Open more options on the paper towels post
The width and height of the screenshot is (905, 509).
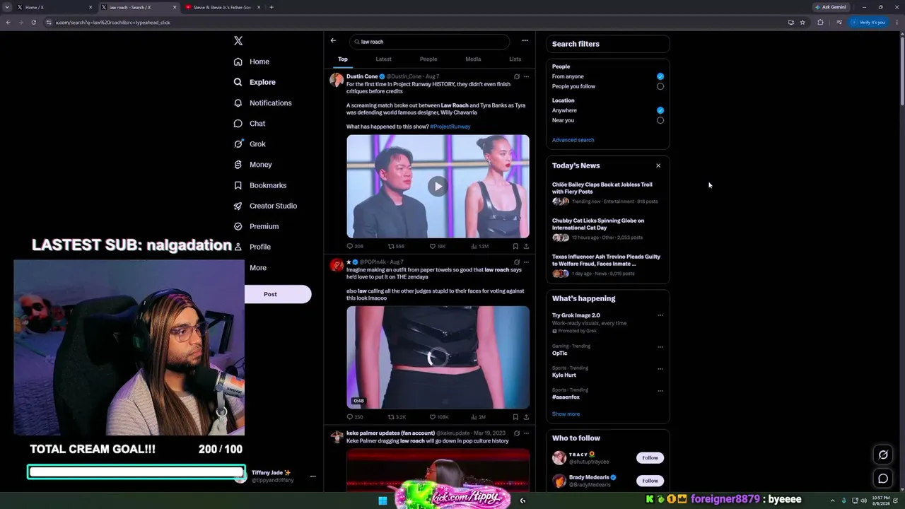(526, 262)
